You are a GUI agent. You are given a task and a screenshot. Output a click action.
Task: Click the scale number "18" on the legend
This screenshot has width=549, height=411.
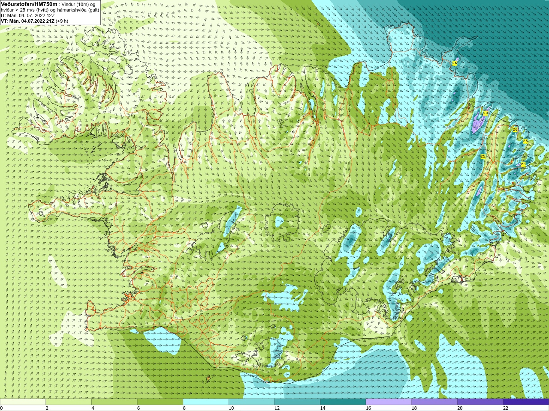(x=414, y=408)
